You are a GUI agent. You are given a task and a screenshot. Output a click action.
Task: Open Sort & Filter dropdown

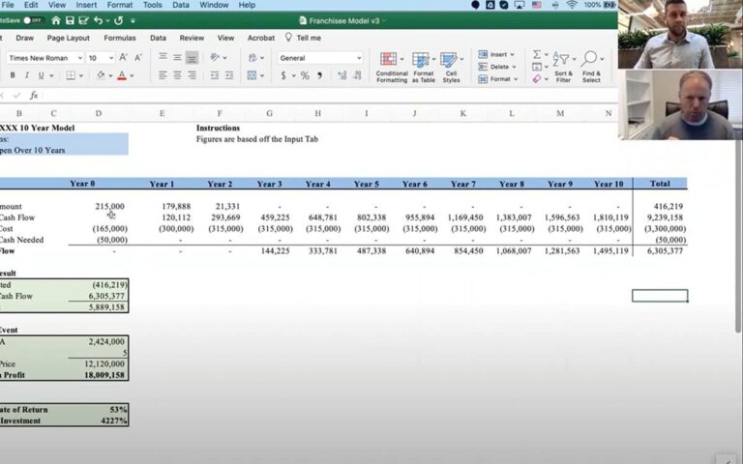(x=563, y=67)
